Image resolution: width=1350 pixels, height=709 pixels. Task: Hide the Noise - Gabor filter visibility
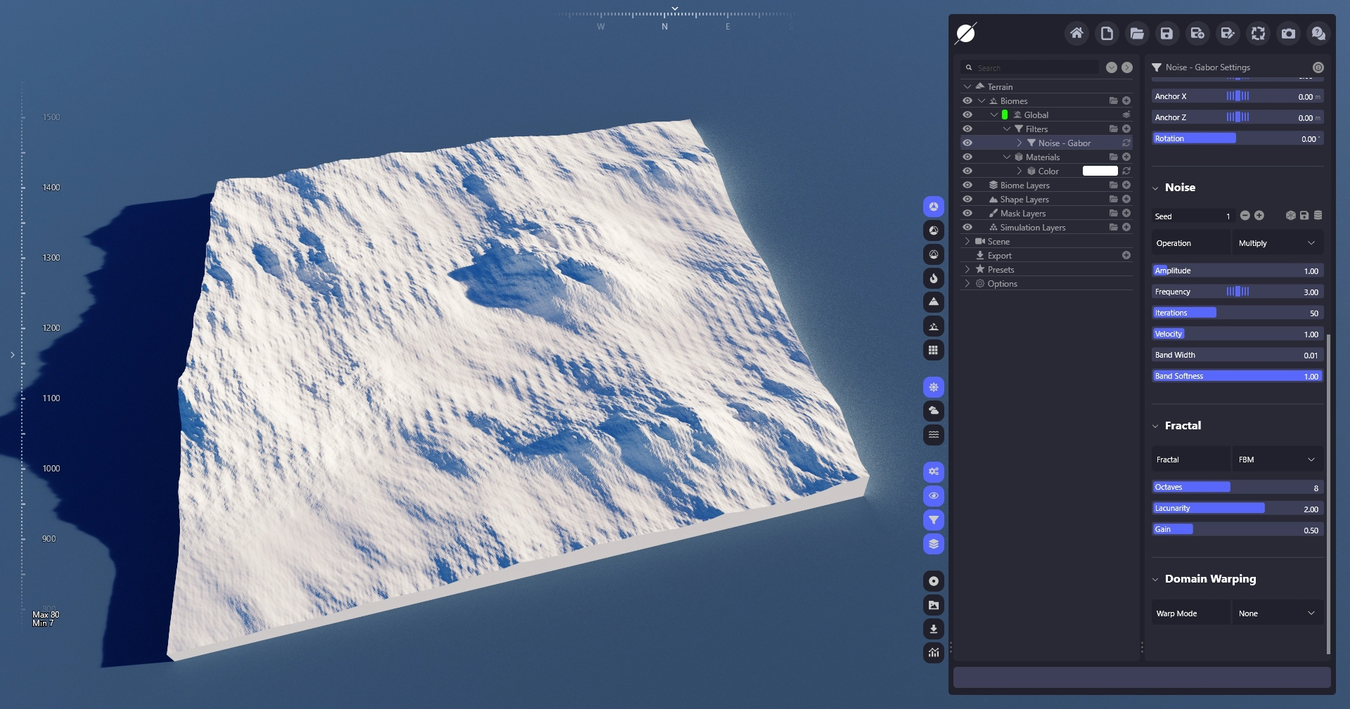click(967, 143)
